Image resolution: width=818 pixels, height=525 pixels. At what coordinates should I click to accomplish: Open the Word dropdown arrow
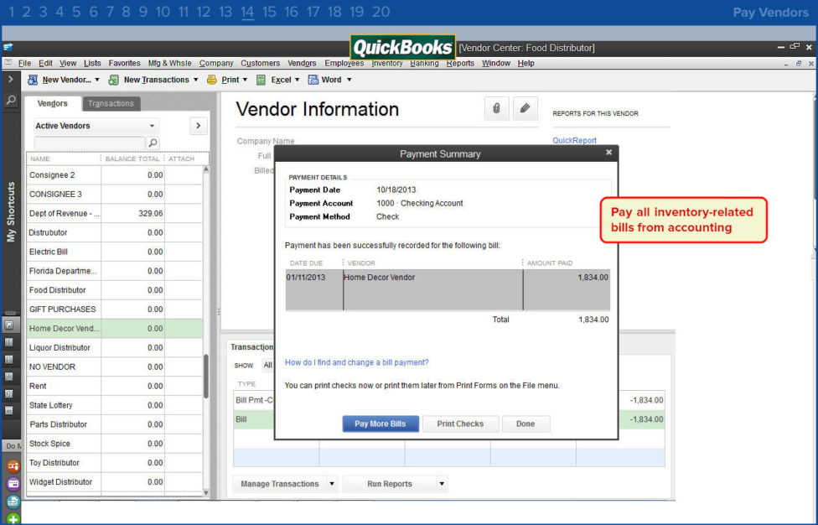pyautogui.click(x=349, y=80)
